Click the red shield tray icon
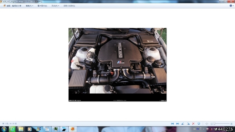235x132 pixels. click(207, 129)
